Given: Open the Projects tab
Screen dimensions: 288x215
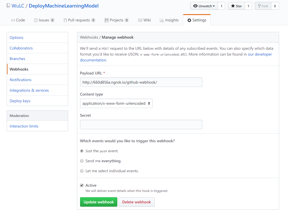Looking at the screenshot, I should pyautogui.click(x=117, y=20).
